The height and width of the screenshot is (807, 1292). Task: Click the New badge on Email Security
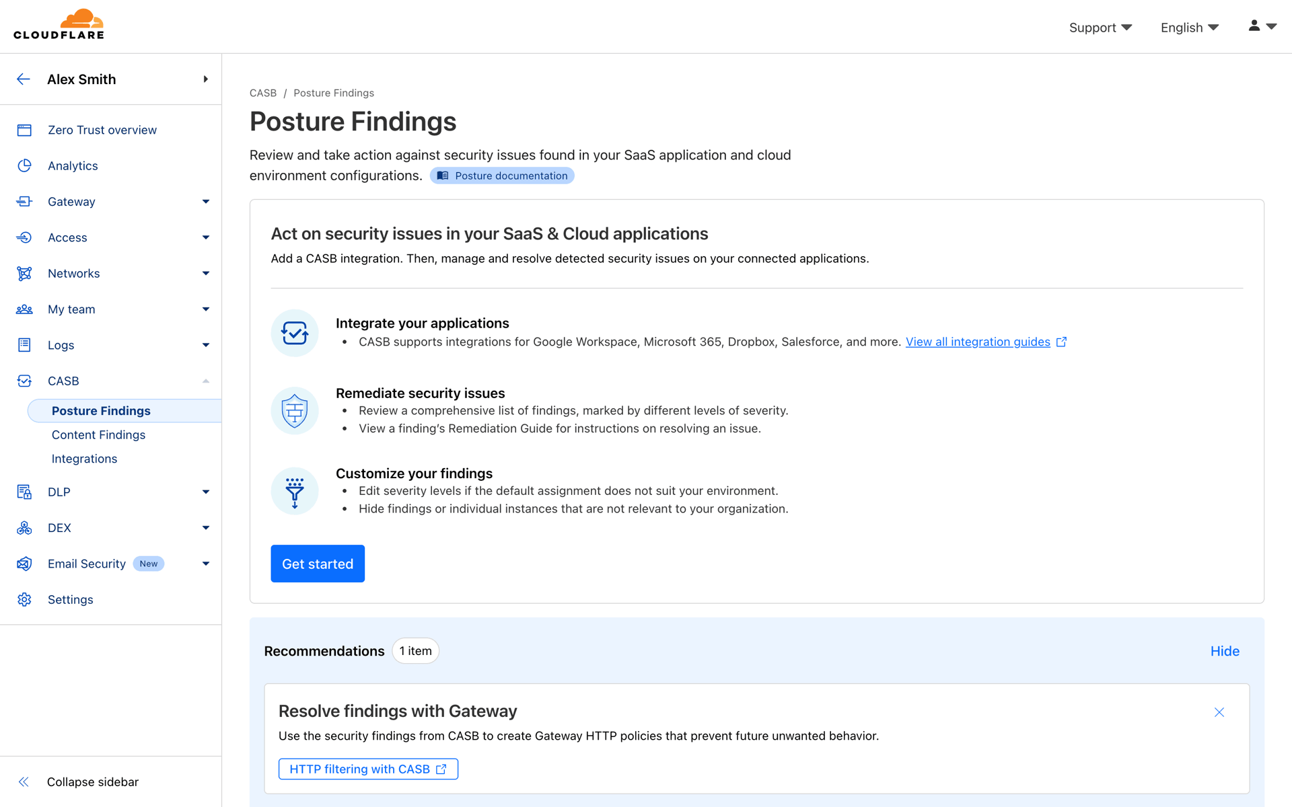[149, 564]
